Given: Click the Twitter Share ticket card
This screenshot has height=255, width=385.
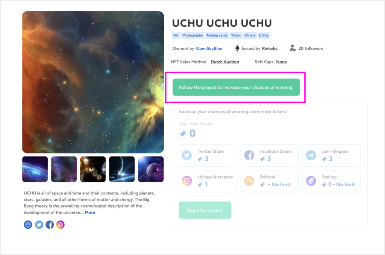Looking at the screenshot, I should [x=208, y=155].
